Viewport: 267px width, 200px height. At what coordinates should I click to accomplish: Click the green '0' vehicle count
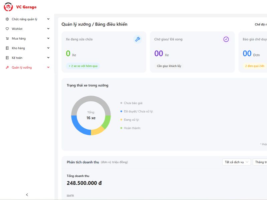click(x=68, y=53)
